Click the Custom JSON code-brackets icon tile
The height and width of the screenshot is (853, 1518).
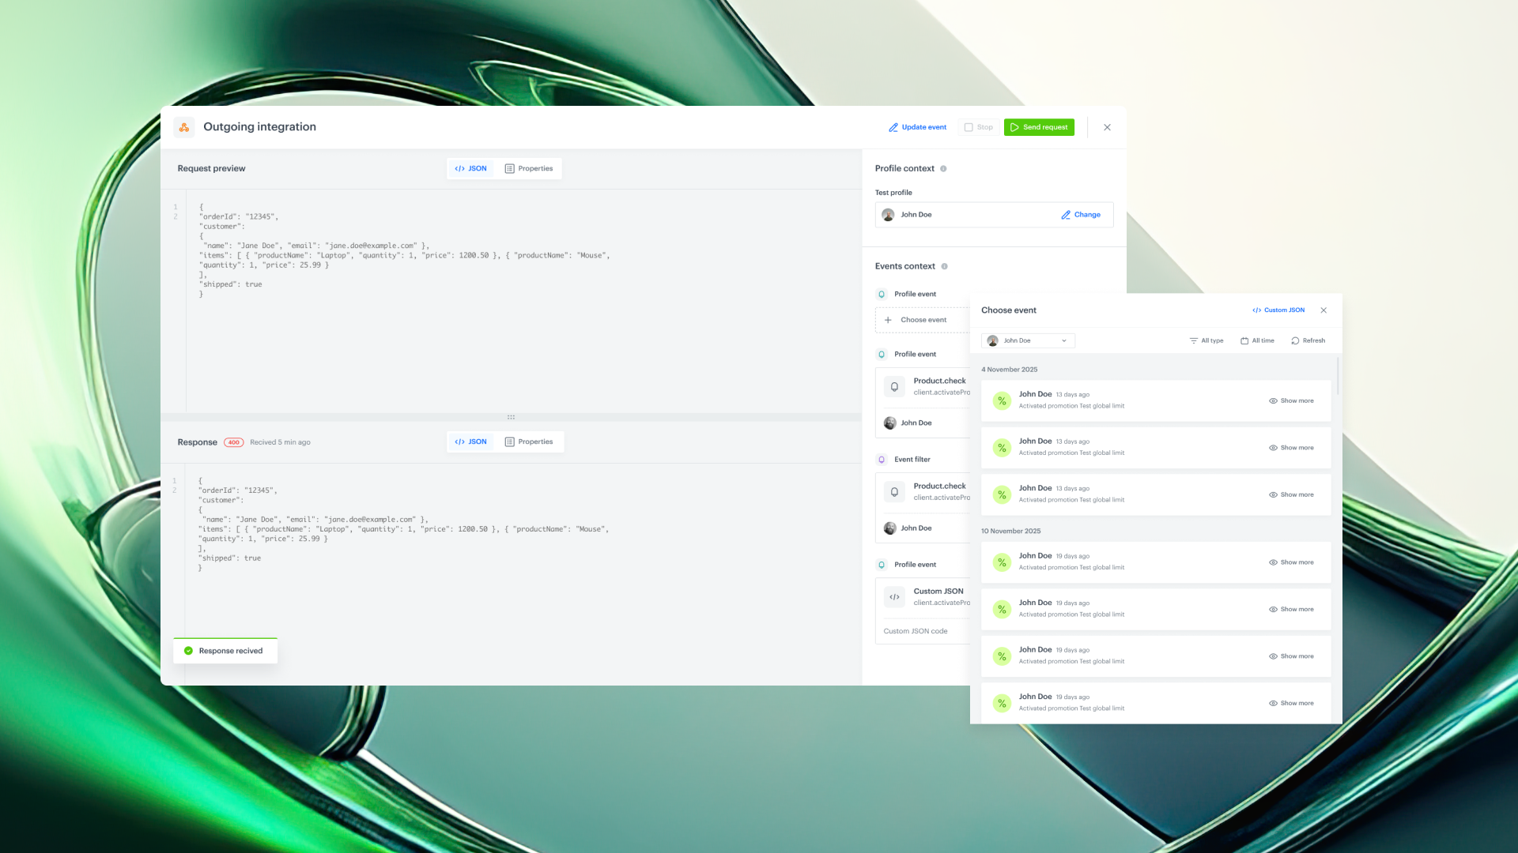pyautogui.click(x=894, y=597)
